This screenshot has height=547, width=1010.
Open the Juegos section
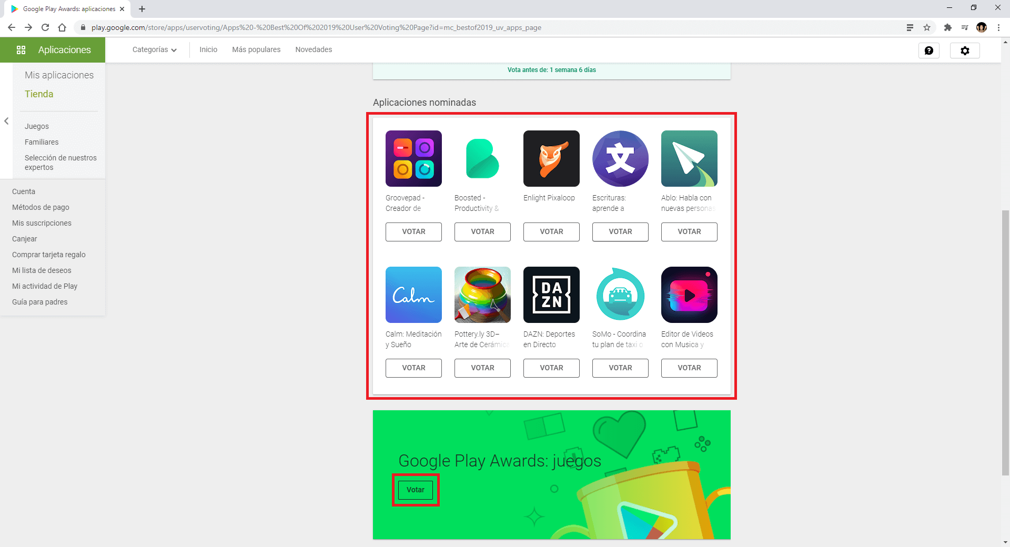[x=37, y=126]
